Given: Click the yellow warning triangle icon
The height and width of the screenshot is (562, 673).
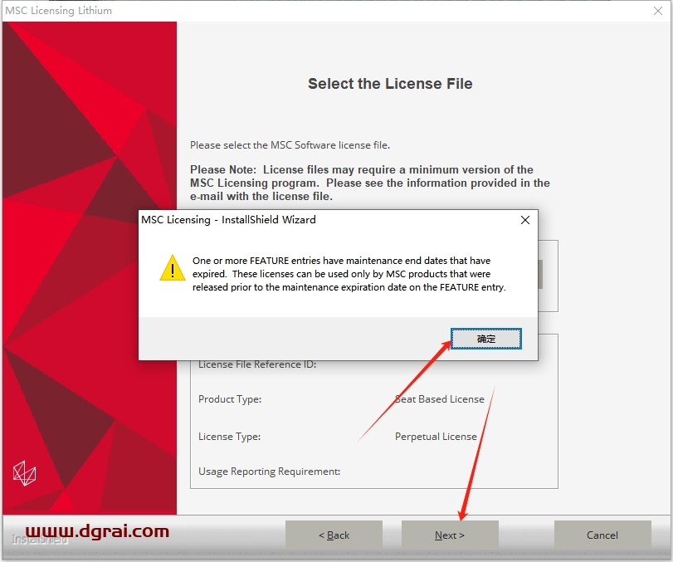Looking at the screenshot, I should 173,268.
